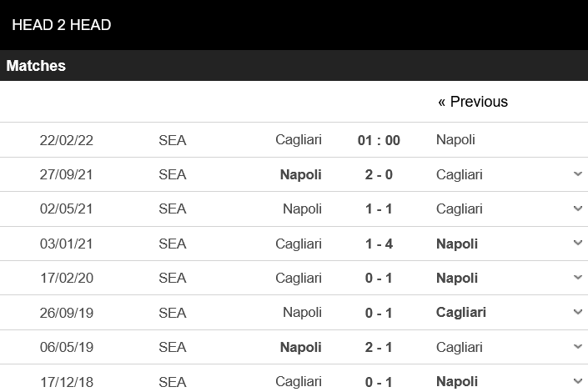Expand the 17/12/18 match row chevron
Image resolution: width=588 pixels, height=392 pixels.
578,381
